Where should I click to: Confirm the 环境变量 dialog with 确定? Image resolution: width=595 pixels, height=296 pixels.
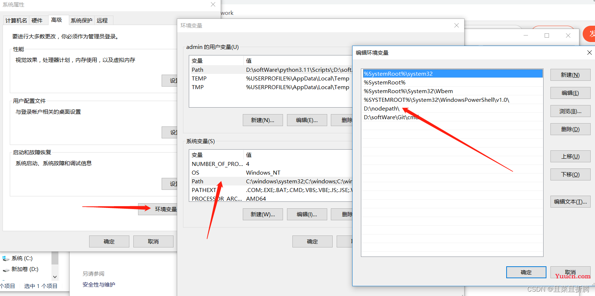point(312,241)
